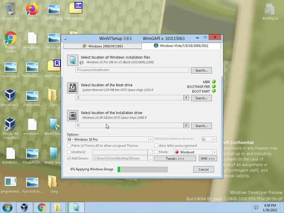Click Search for installation files
This screenshot has width=284, height=213.
coord(201,70)
